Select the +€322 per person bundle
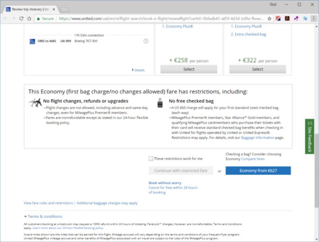The image size is (319, 242). (258, 69)
